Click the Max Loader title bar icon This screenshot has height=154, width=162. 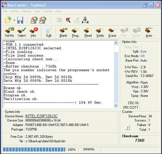(4, 5)
